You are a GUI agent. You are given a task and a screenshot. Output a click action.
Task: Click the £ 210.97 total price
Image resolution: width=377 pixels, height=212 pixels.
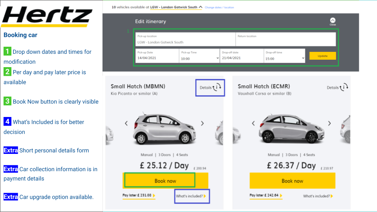(327, 168)
